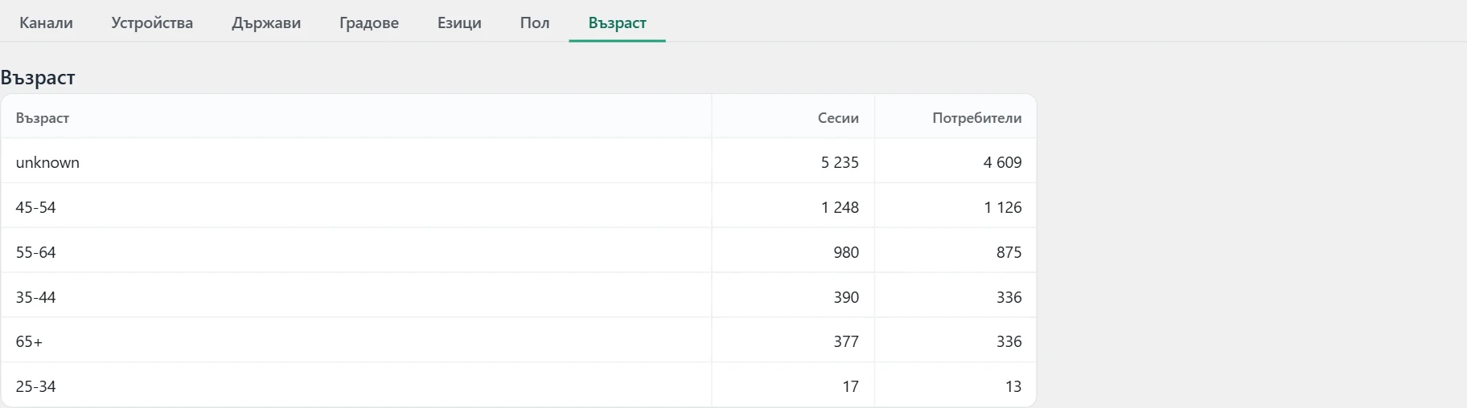Screen dimensions: 1467x408
Task: Click sessions value 377
Action: tap(846, 341)
